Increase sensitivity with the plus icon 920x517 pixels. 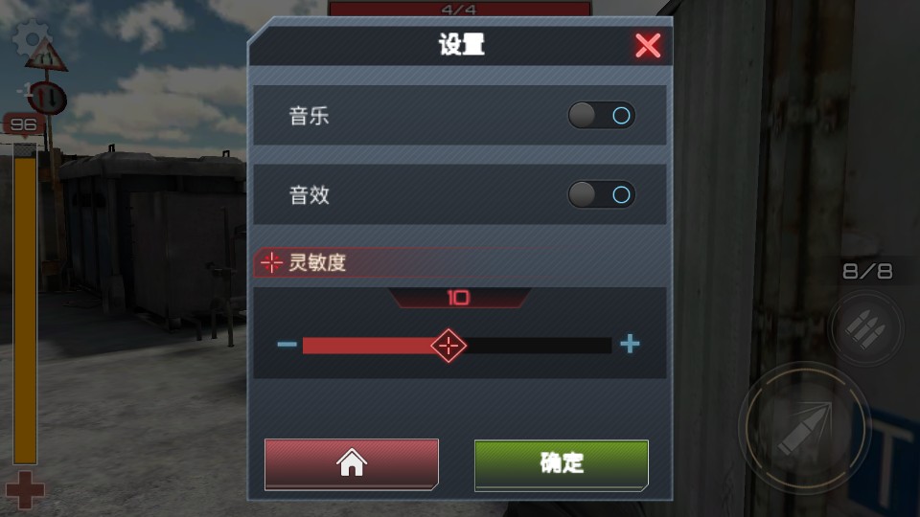tap(630, 344)
